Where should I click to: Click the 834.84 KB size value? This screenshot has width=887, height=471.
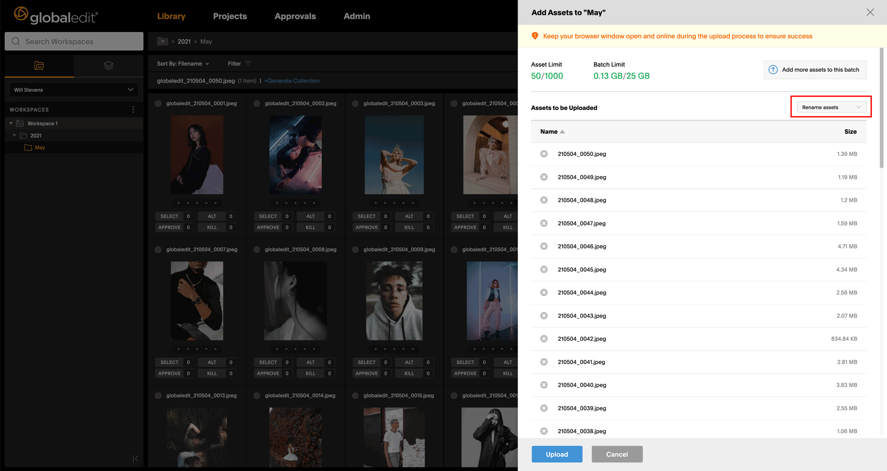(x=844, y=339)
